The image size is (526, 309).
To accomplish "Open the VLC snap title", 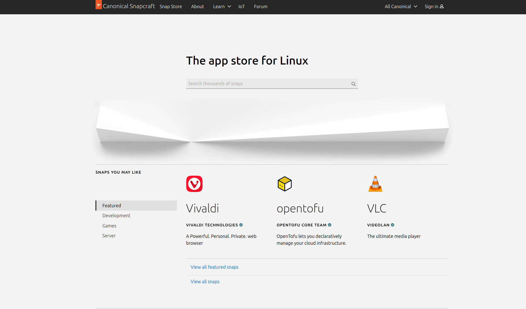I will pyautogui.click(x=377, y=208).
